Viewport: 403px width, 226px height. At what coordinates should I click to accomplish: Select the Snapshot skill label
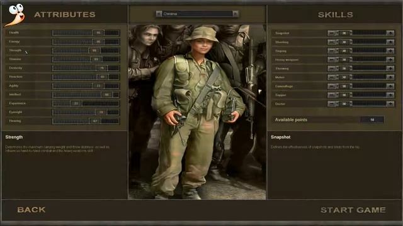coord(282,33)
